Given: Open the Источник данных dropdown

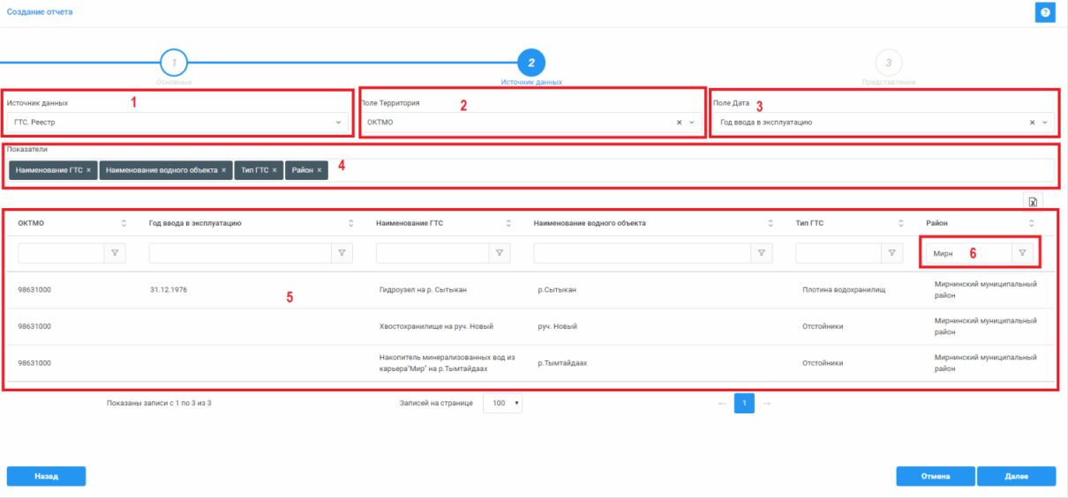Looking at the screenshot, I should [177, 123].
